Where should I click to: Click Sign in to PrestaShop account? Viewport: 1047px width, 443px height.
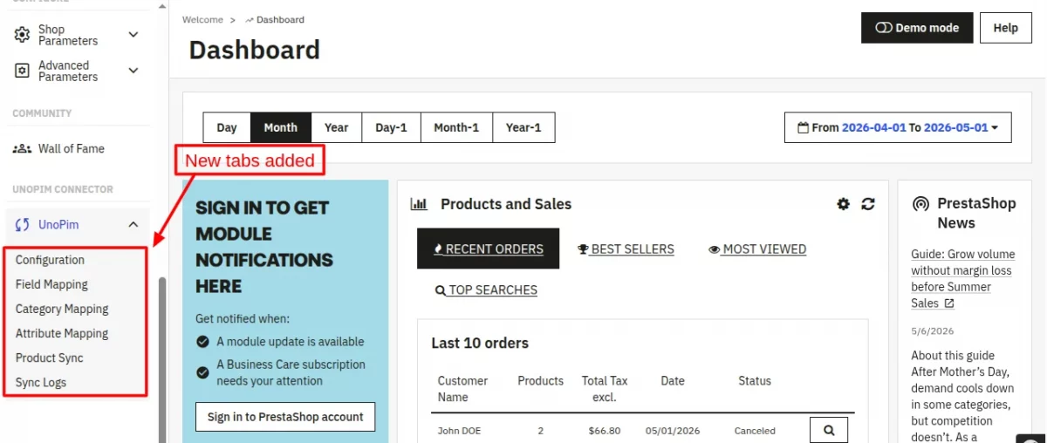click(x=285, y=417)
